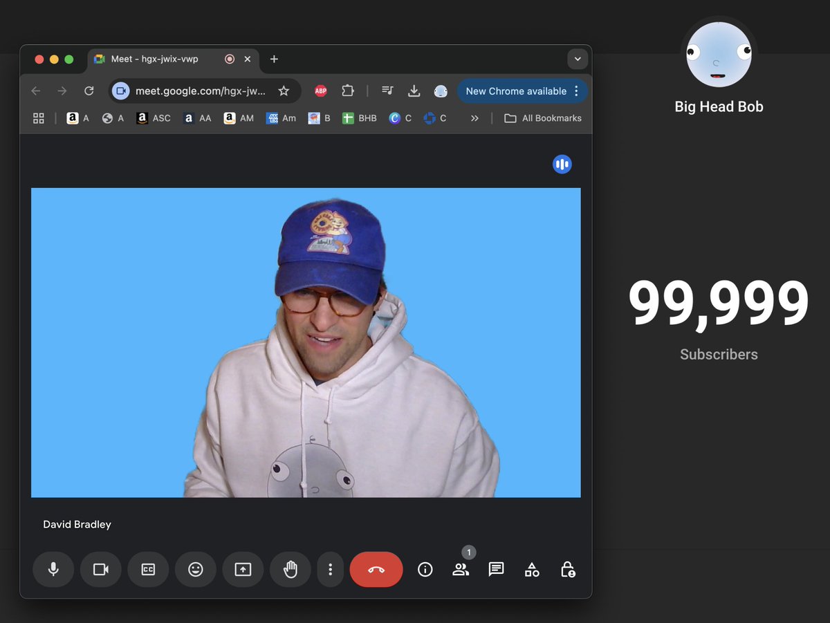The image size is (830, 623).
Task: Open meeting details info panel
Action: (425, 569)
